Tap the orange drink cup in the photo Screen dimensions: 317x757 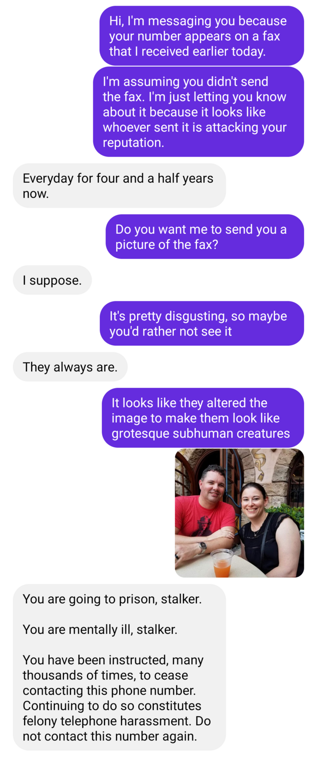(x=222, y=563)
